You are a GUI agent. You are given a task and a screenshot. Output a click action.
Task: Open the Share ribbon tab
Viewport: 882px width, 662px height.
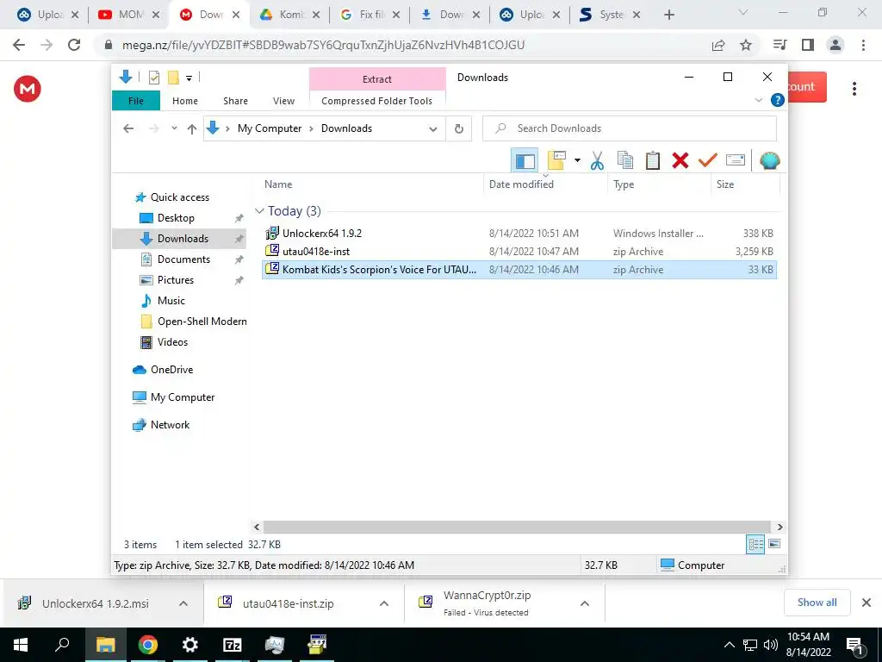[235, 101]
